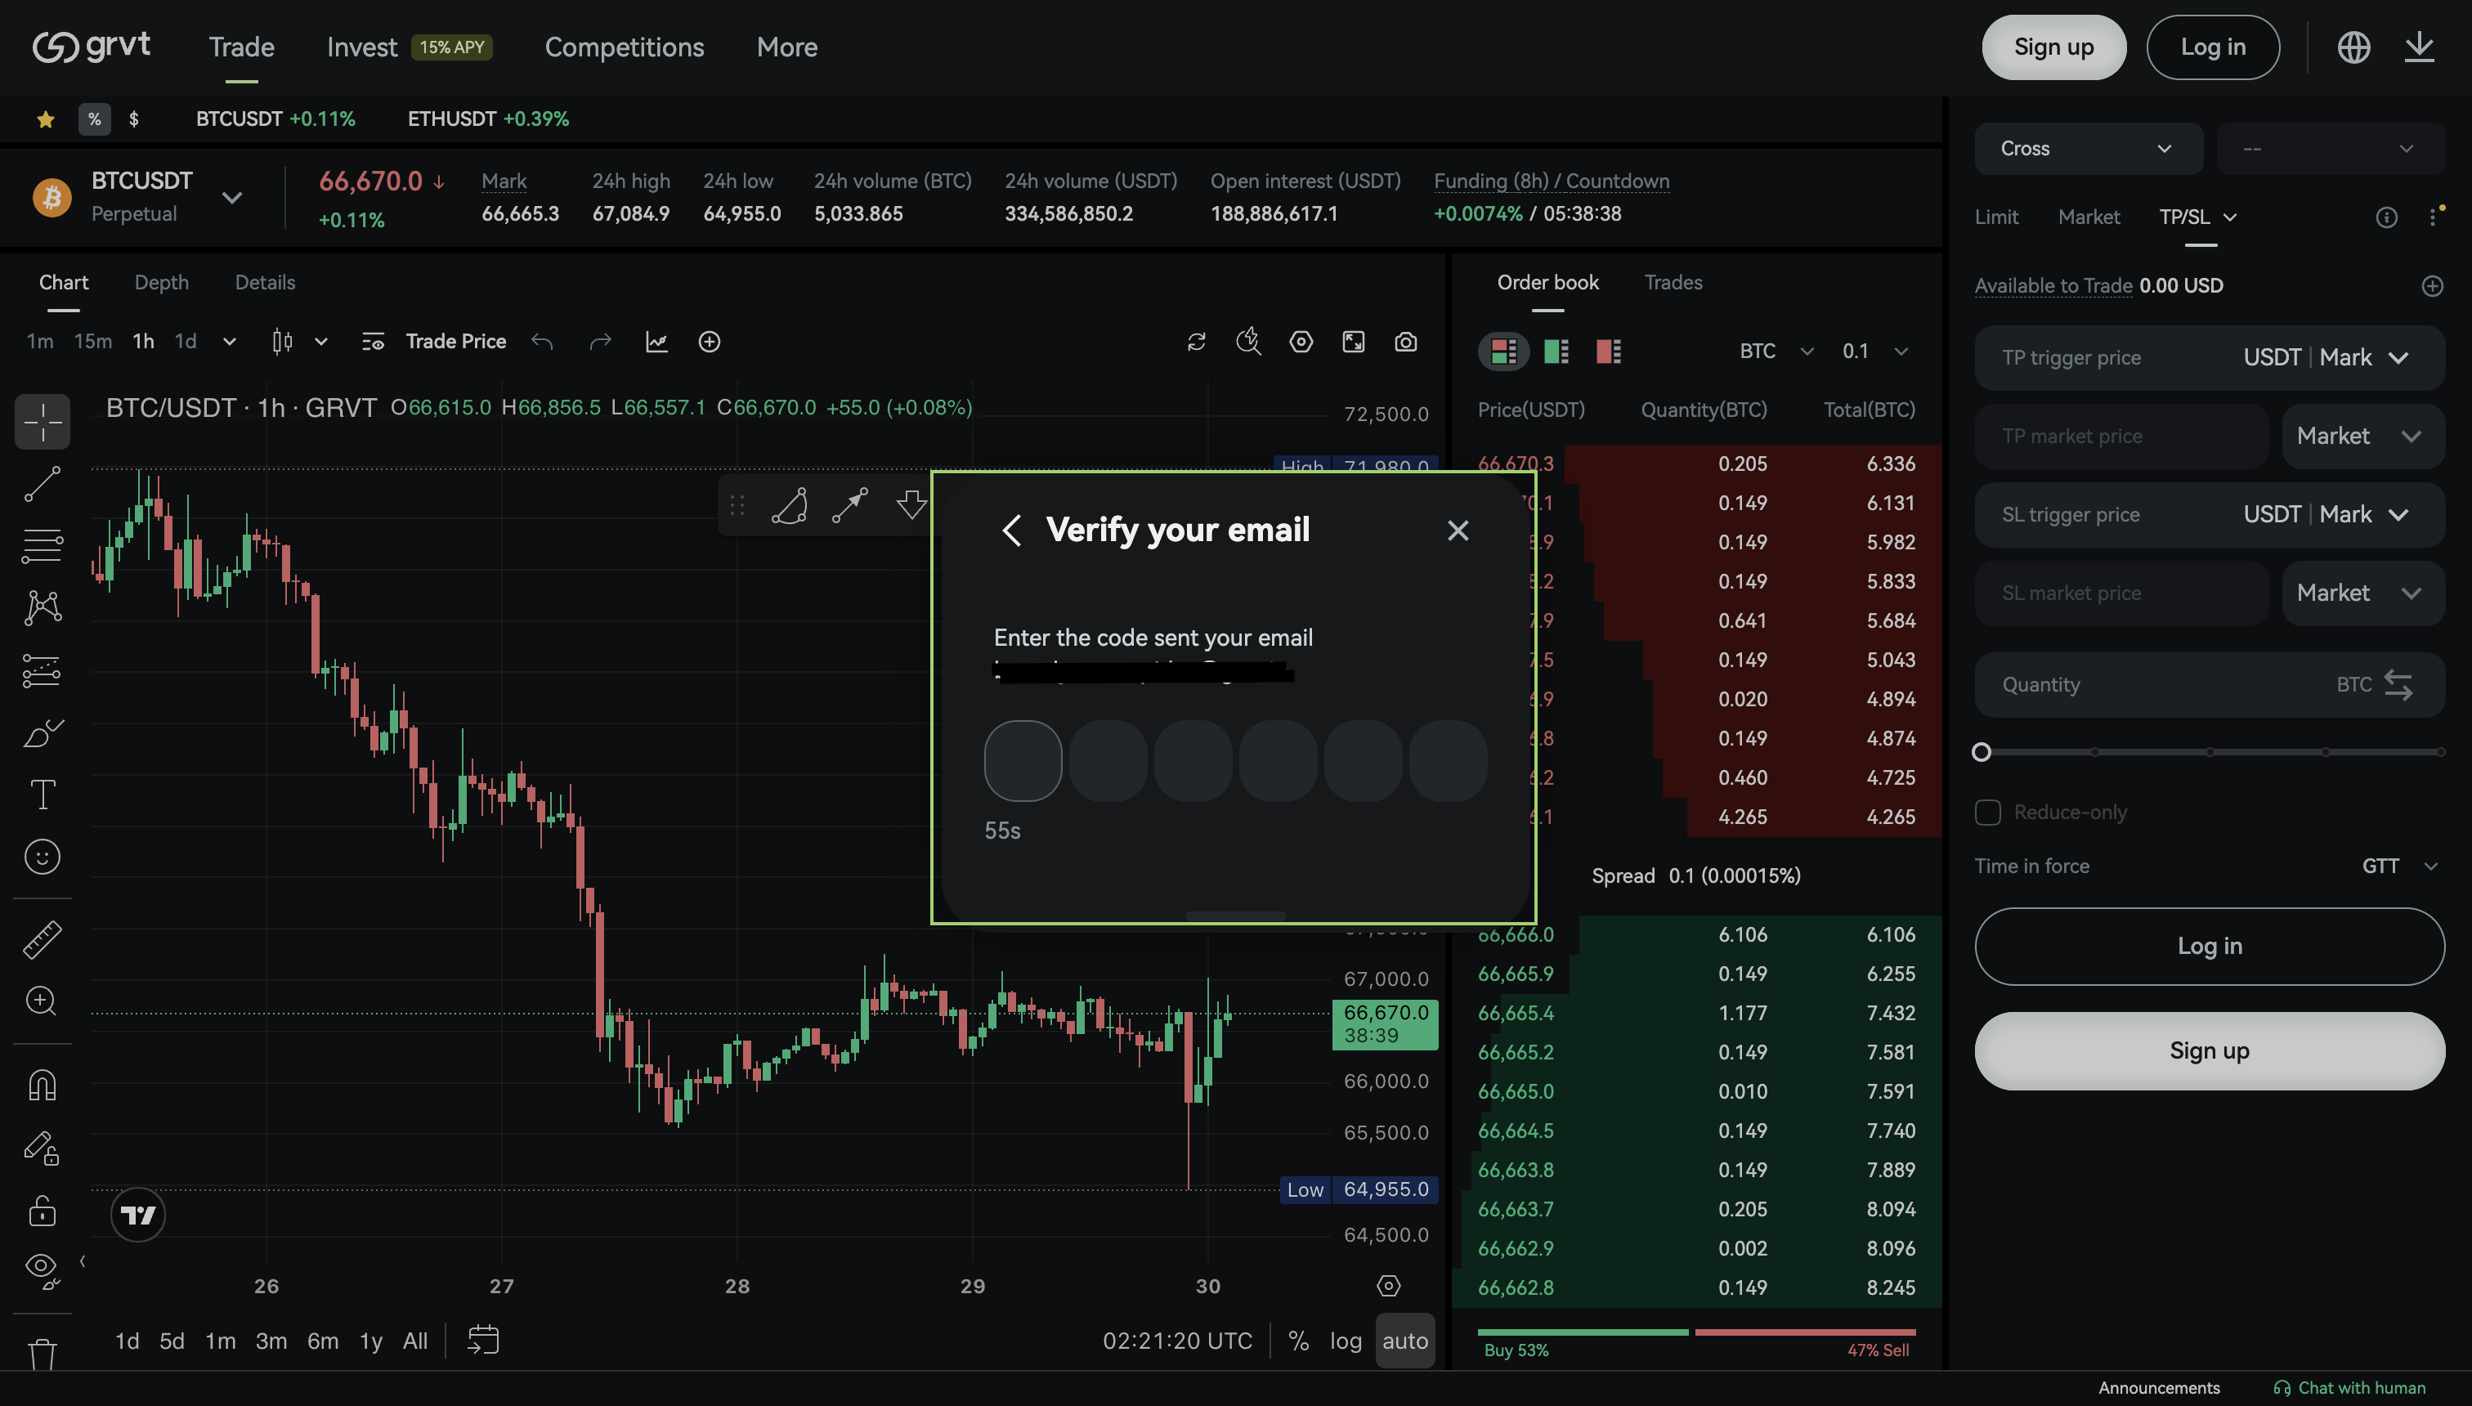Open the Fibonacci retracement tools
The image size is (2472, 1406).
[43, 545]
